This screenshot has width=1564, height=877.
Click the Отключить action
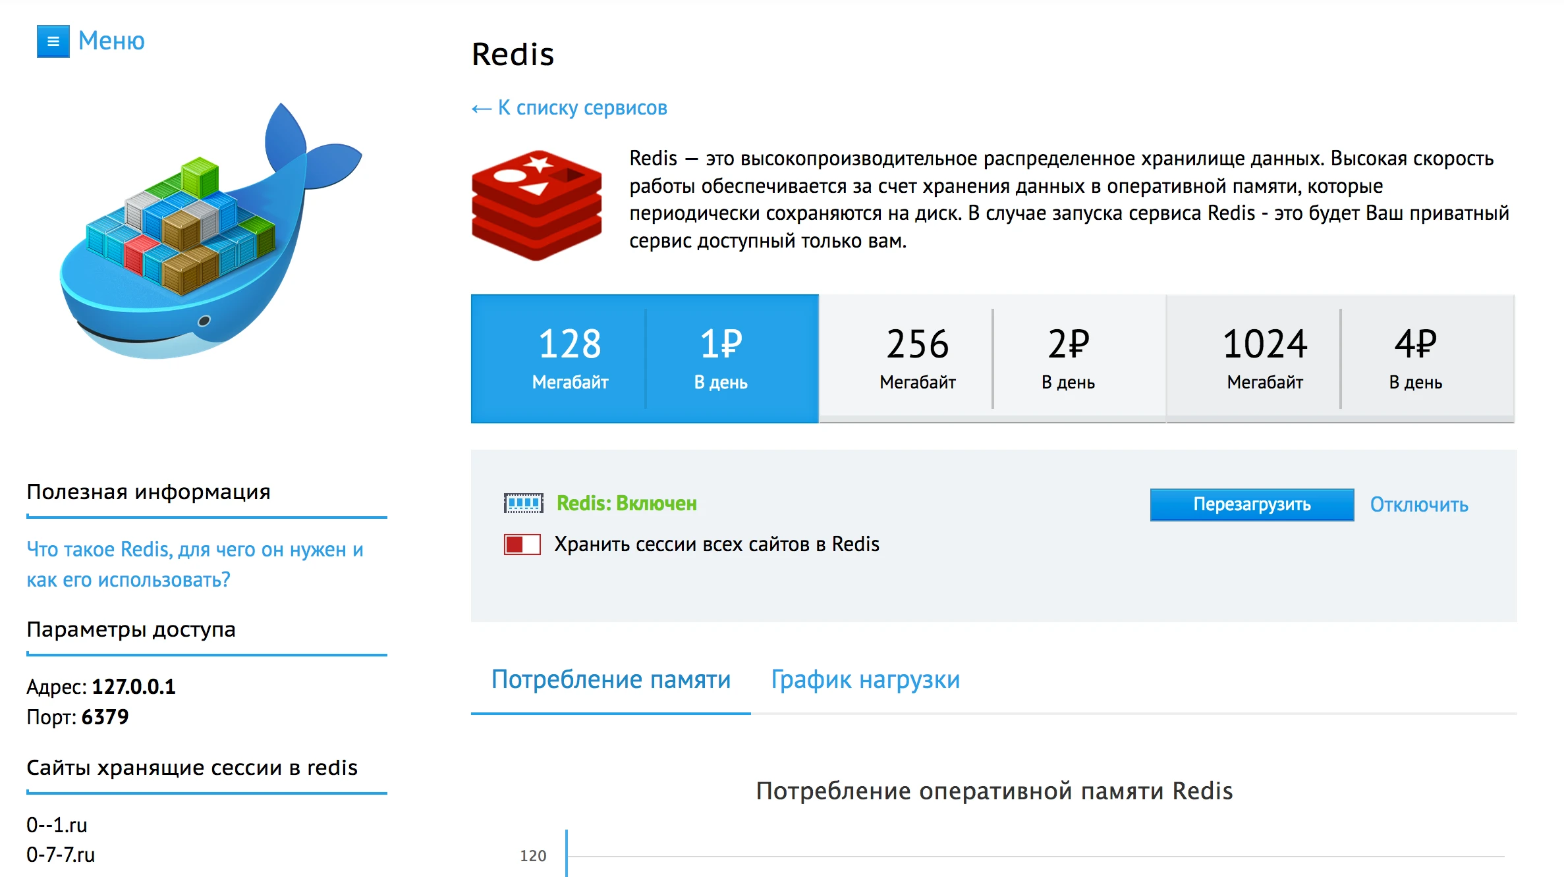1419,504
